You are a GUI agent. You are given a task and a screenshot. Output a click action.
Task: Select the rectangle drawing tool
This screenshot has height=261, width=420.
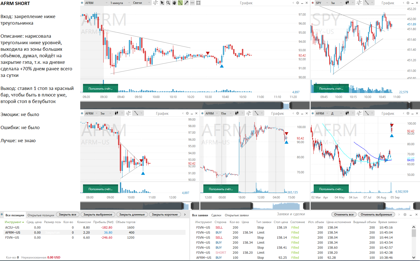198,3
